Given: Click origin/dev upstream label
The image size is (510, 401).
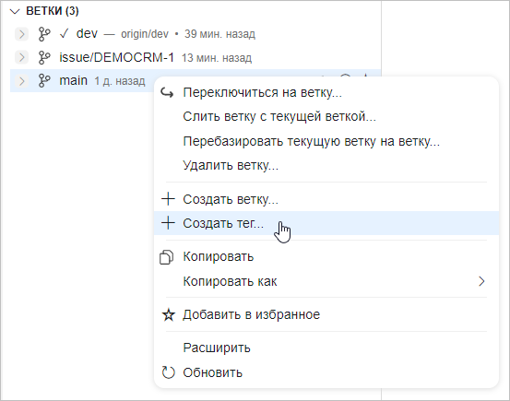Looking at the screenshot, I should (x=145, y=34).
